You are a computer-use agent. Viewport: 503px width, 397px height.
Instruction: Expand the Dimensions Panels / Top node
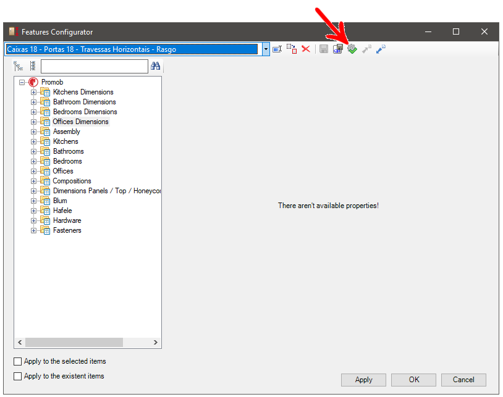[33, 191]
